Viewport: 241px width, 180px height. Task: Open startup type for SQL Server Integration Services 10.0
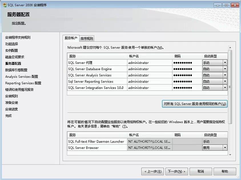pyautogui.click(x=225, y=88)
